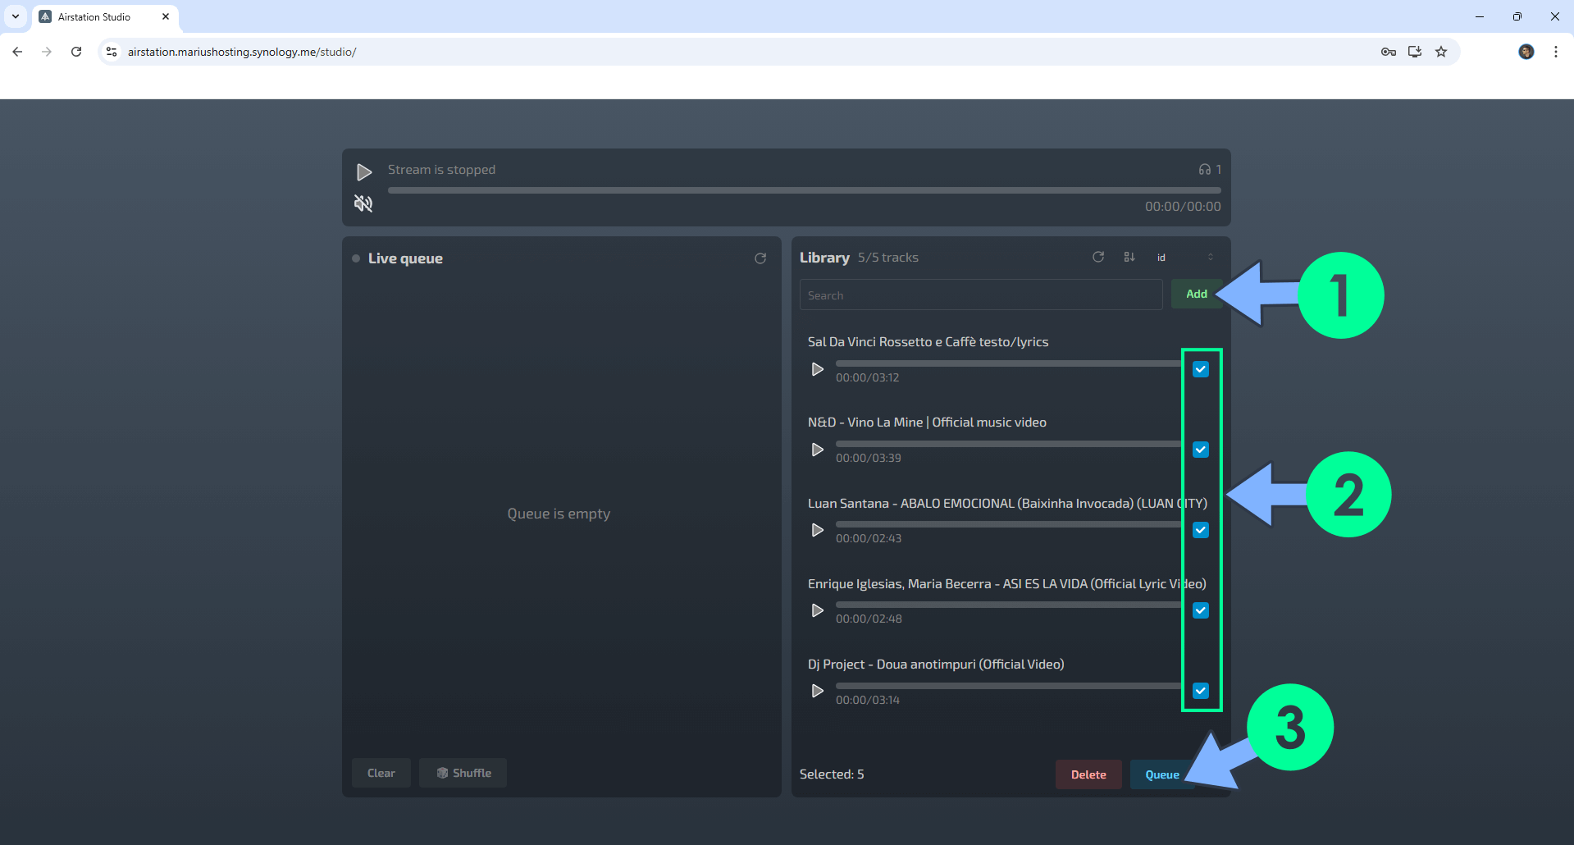View site information icon in address bar
Image resolution: width=1574 pixels, height=845 pixels.
[x=112, y=52]
